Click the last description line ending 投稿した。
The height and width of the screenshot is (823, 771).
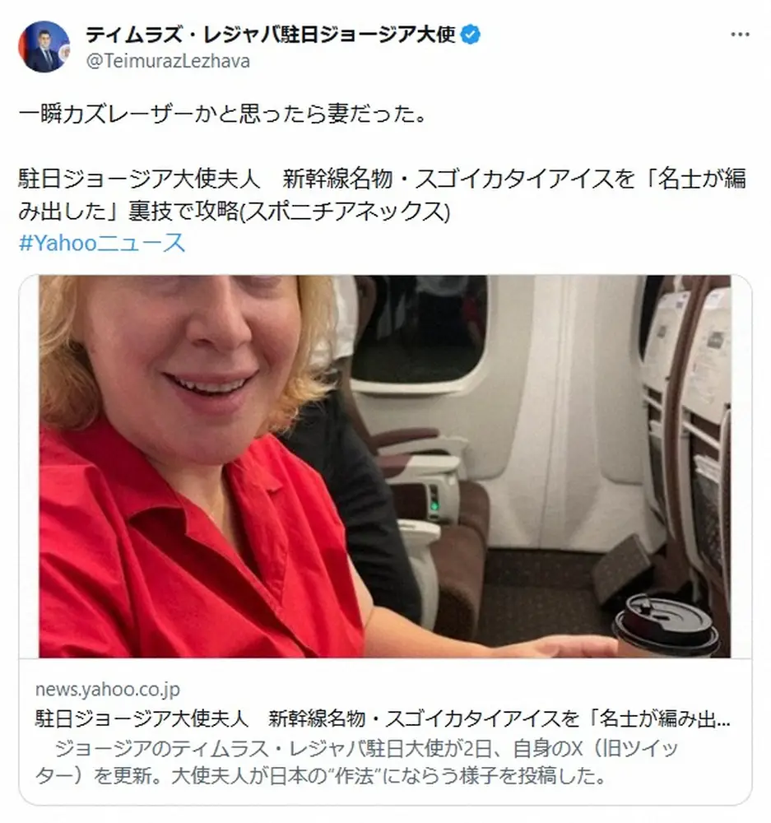[321, 776]
